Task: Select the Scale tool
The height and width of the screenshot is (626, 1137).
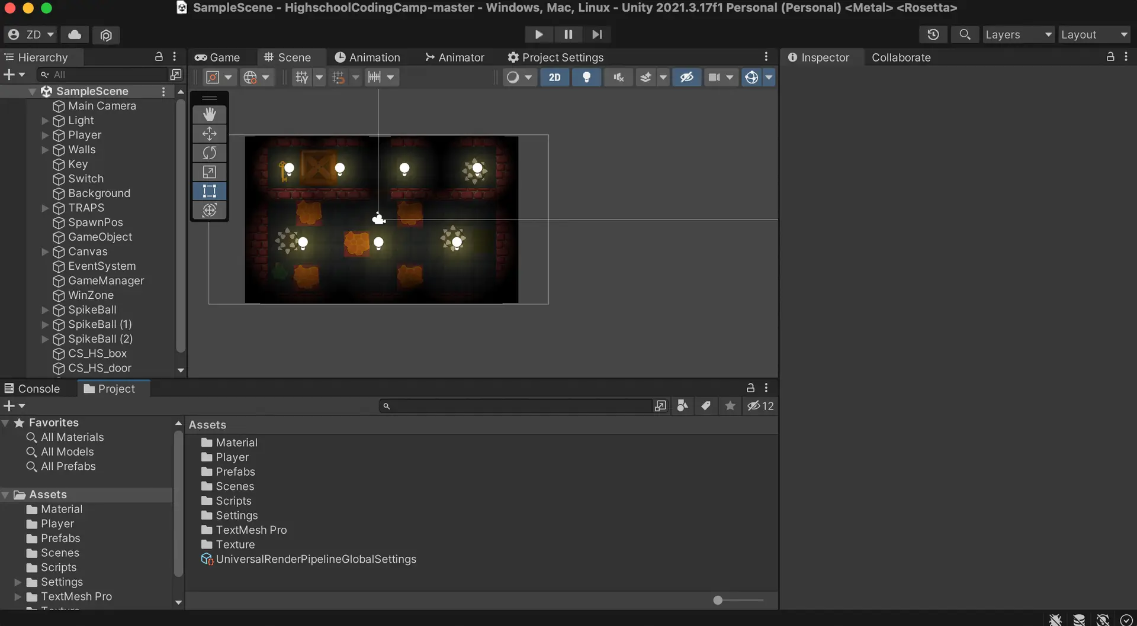Action: click(x=209, y=172)
